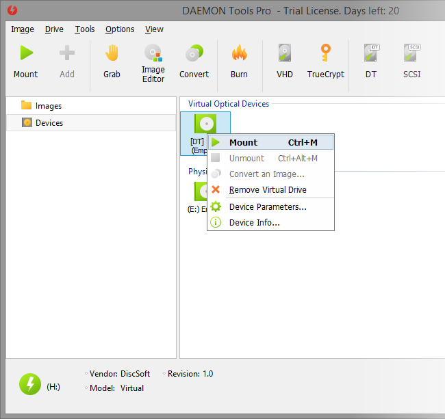Click the Images tree item label
The width and height of the screenshot is (445, 419).
(x=49, y=106)
